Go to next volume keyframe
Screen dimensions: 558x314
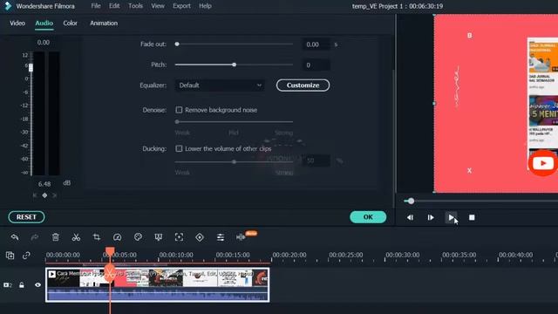[x=54, y=195]
